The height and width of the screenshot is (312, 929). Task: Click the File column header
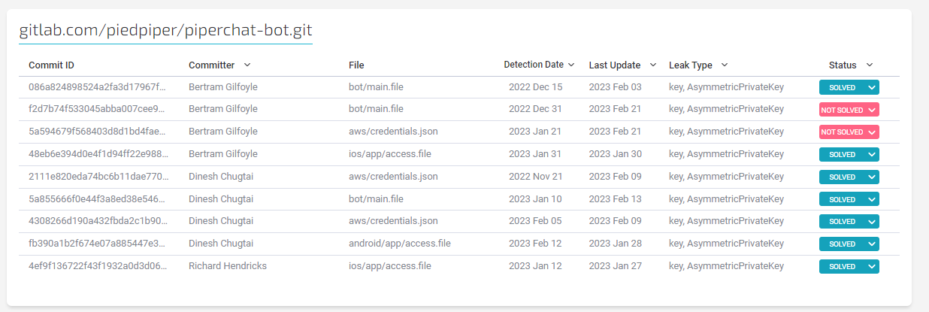(x=356, y=65)
